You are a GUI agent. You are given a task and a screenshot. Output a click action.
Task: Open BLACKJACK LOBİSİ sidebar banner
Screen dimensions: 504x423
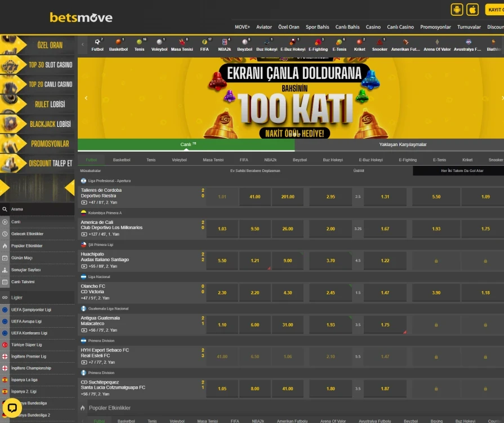point(37,124)
